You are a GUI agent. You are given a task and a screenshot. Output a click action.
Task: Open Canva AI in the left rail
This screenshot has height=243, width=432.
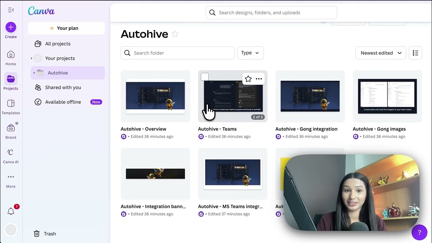[11, 156]
